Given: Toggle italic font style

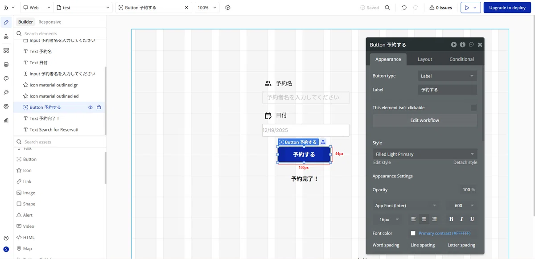Looking at the screenshot, I should point(461,219).
